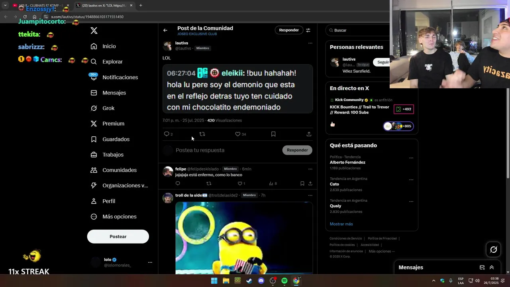Click the address bar URL
The image size is (510, 287).
coord(87,17)
